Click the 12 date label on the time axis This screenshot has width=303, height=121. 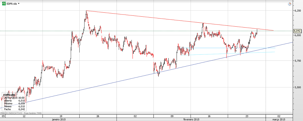24,116
